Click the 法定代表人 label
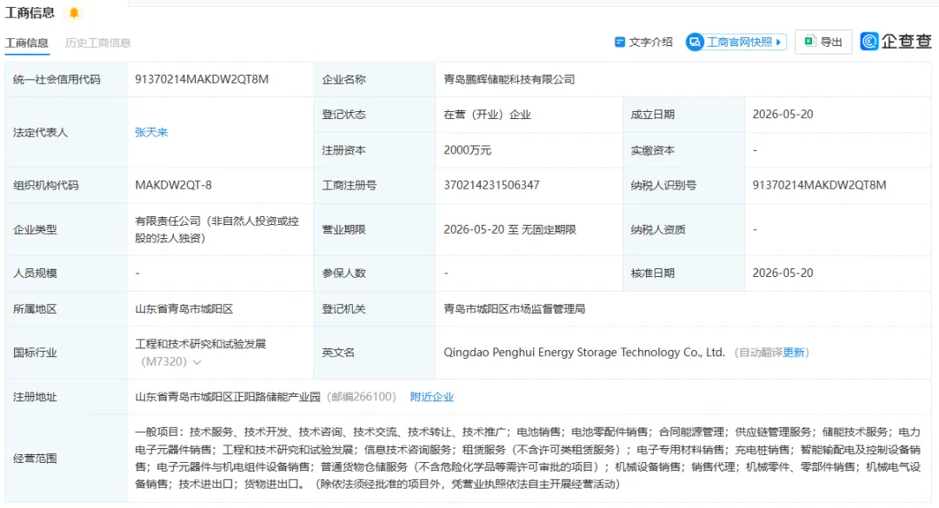The width and height of the screenshot is (939, 508). tap(40, 132)
